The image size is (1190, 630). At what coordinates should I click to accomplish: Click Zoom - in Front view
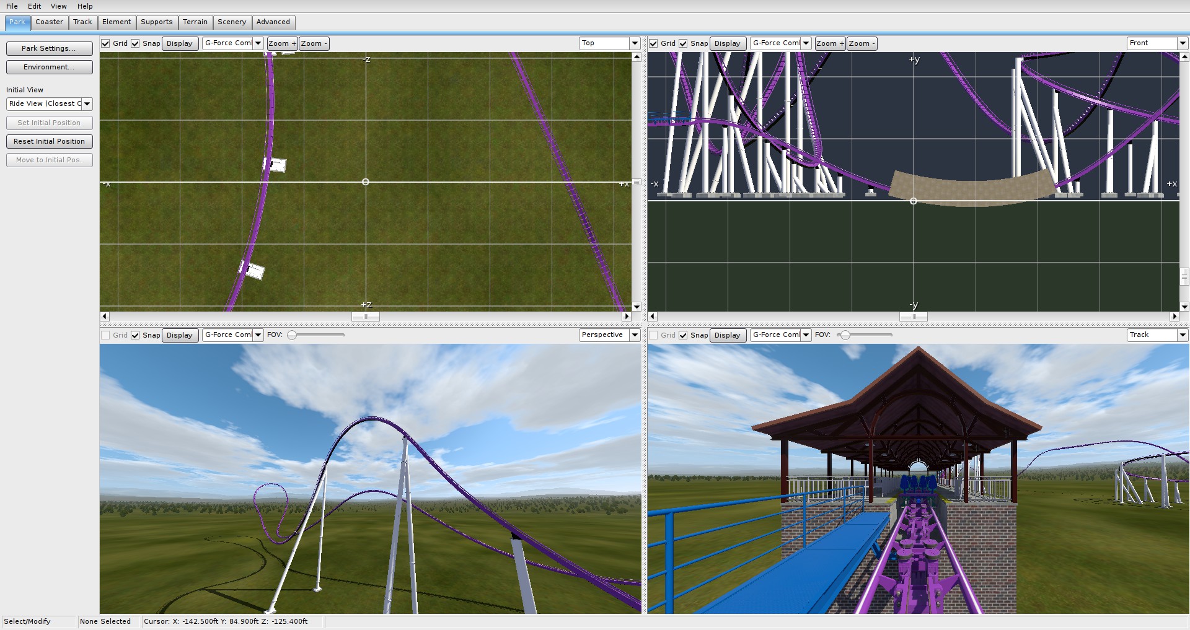pyautogui.click(x=862, y=43)
